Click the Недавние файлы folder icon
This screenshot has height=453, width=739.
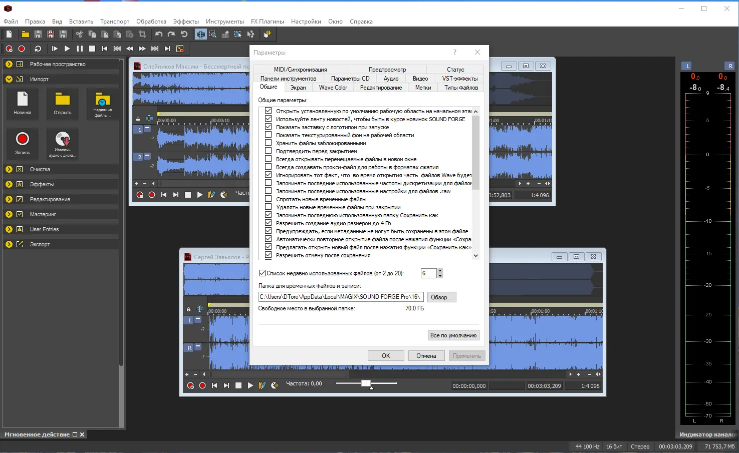(102, 99)
